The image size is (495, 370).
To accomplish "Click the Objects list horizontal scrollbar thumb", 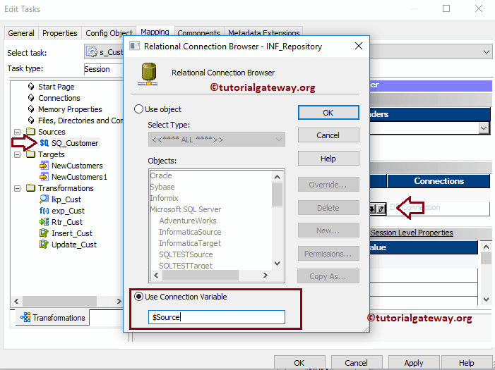I will (201, 275).
